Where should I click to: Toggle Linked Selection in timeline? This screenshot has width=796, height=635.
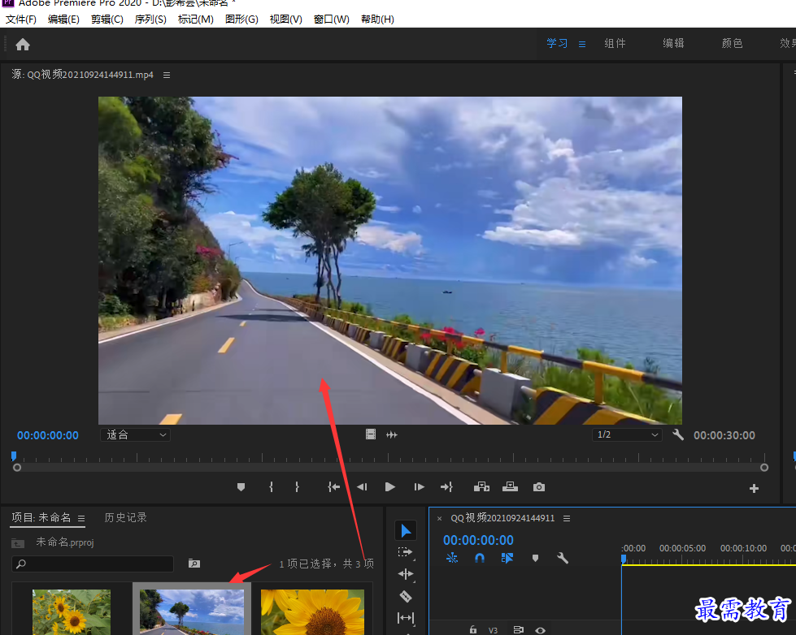[507, 558]
